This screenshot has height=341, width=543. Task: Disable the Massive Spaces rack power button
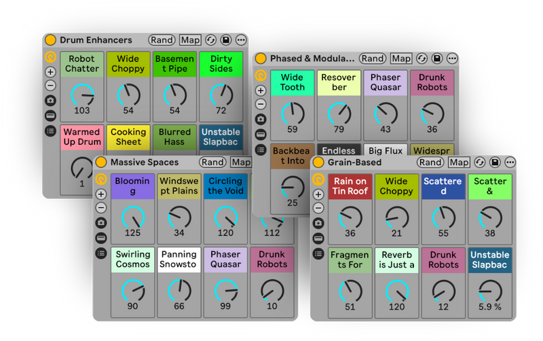click(x=101, y=162)
